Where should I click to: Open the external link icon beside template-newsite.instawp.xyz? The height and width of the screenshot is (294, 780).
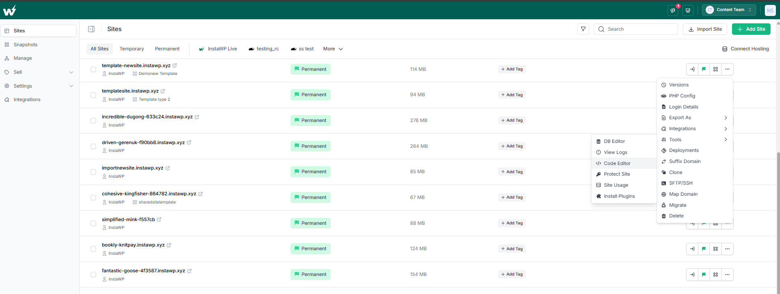pos(175,66)
